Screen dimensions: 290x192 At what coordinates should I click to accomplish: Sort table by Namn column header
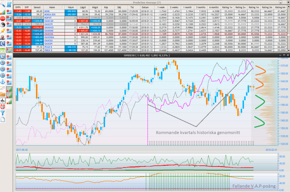52,7
